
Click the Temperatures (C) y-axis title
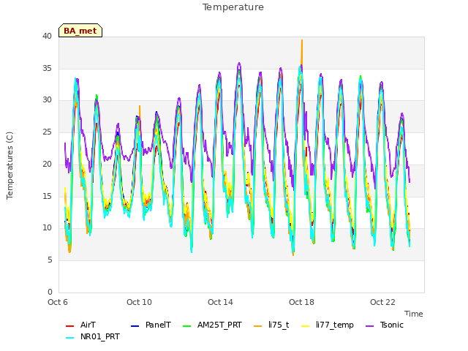tap(10, 165)
